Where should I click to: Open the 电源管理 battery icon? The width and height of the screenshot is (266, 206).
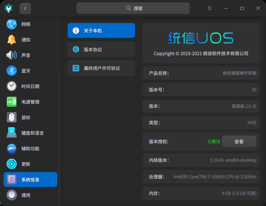12,102
